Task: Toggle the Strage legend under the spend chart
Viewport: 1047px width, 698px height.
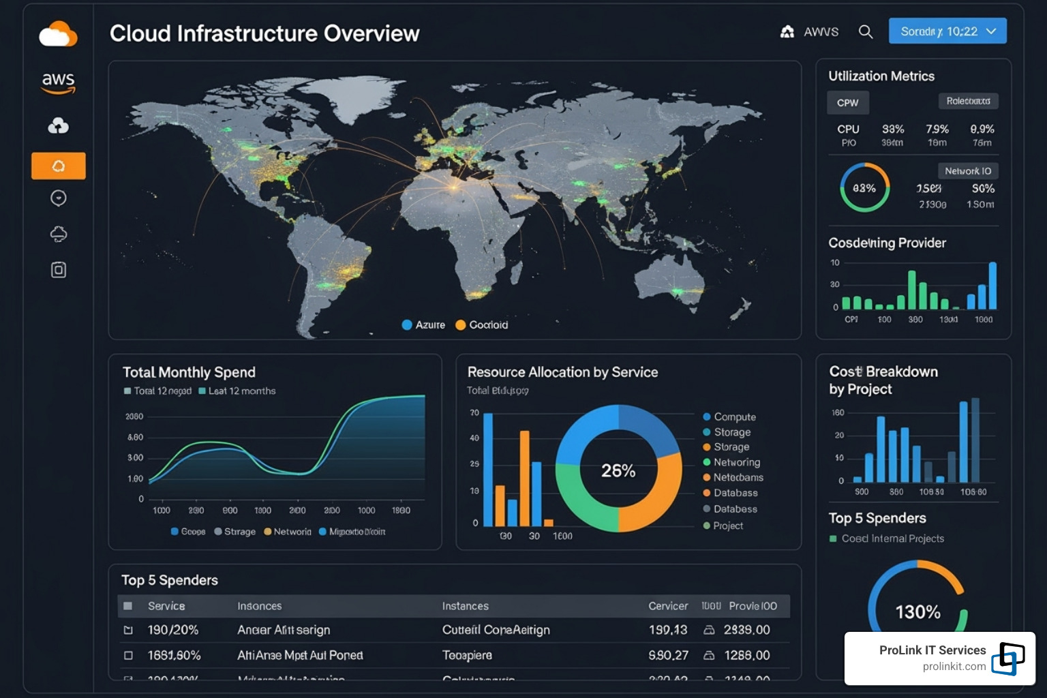Action: tap(235, 532)
